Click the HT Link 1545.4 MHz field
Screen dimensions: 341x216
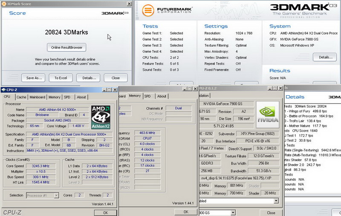(40, 182)
